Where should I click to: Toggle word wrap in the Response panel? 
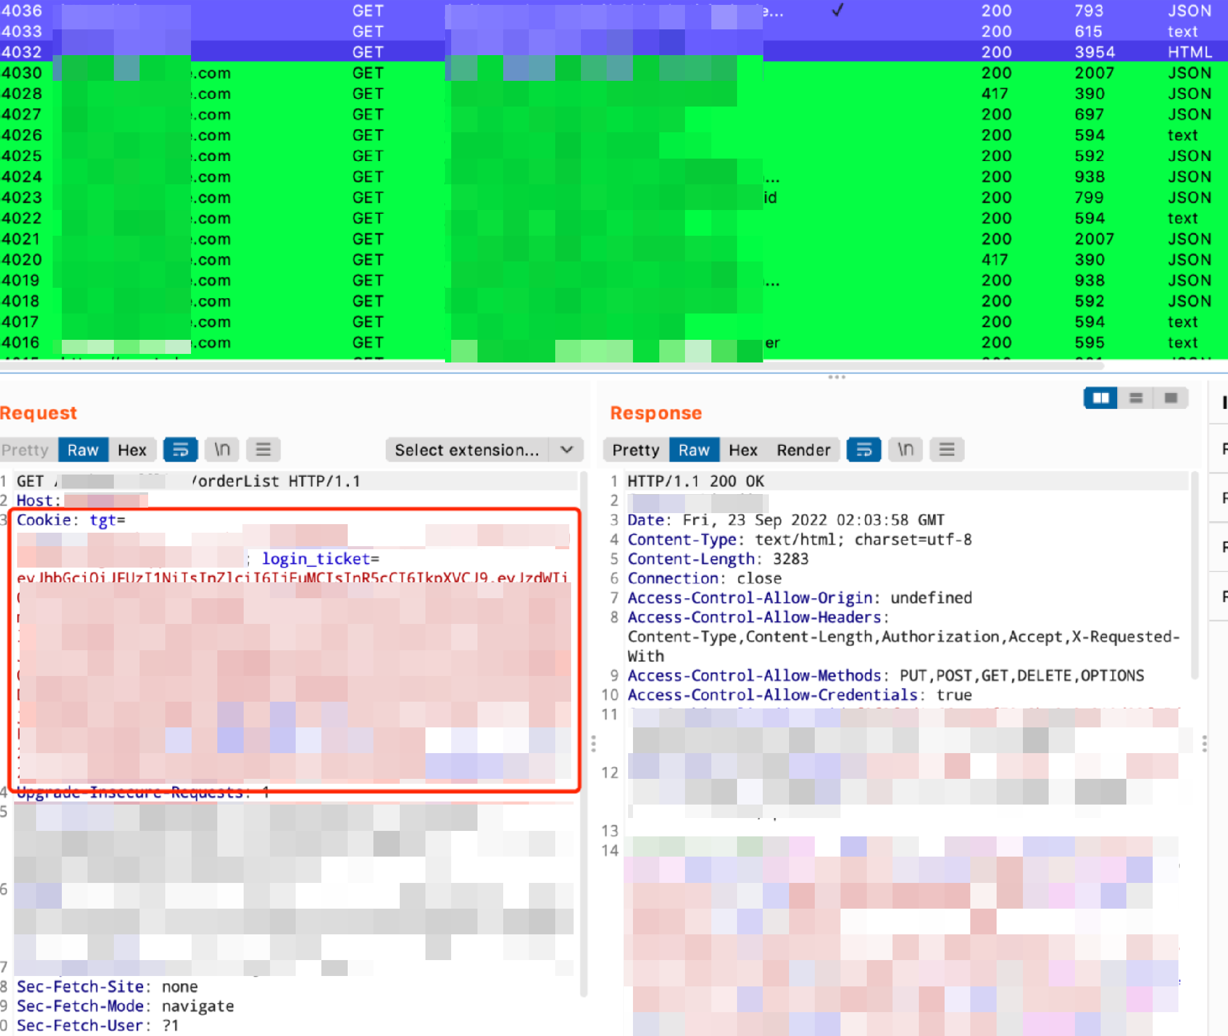864,450
